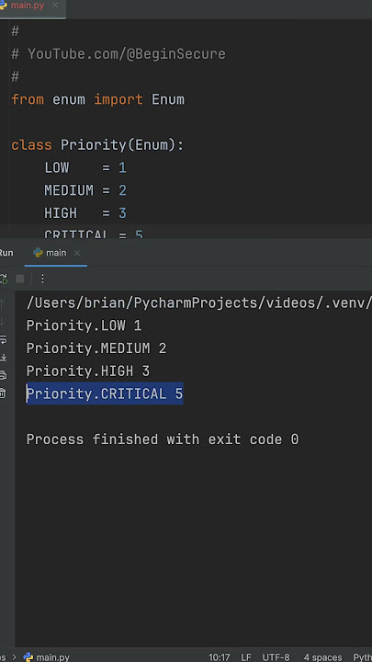
Task: Toggle soft-wrap in the console
Action: (x=3, y=339)
